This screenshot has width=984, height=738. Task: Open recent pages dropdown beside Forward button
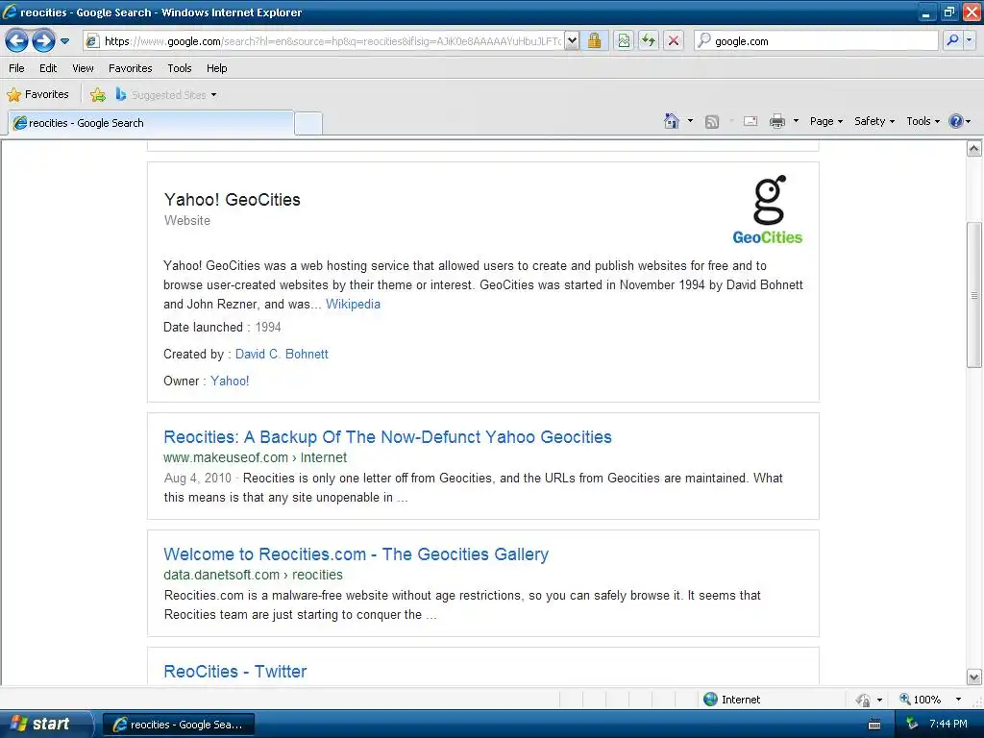[64, 41]
